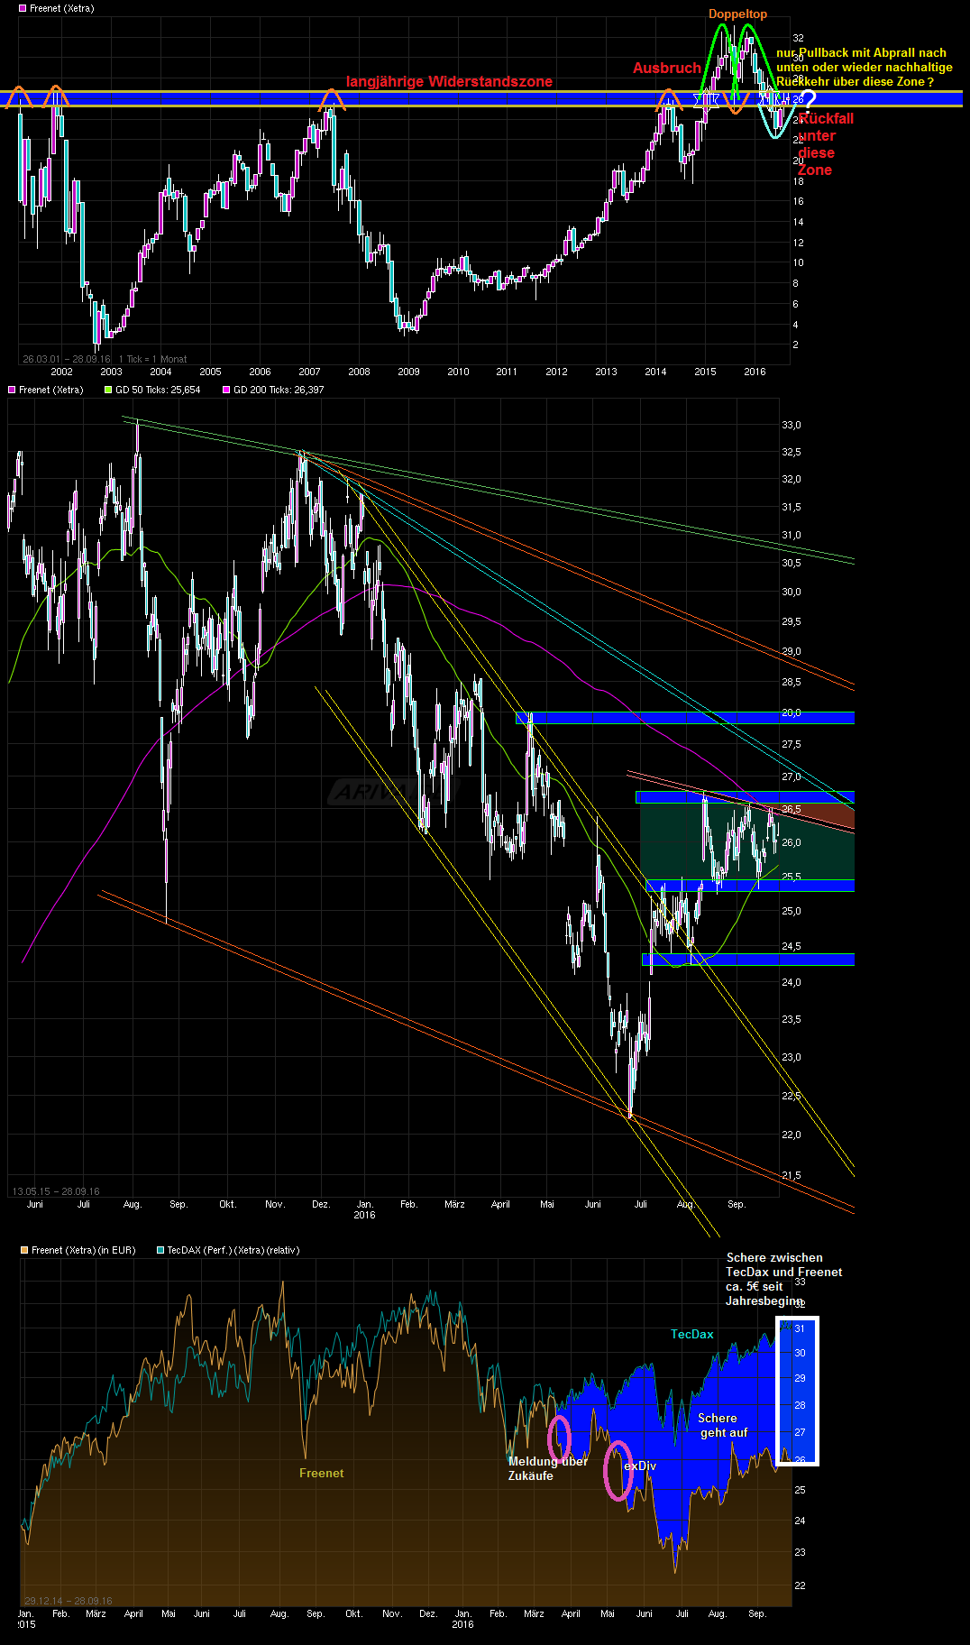Click the red 'Ausbruch' annotation

667,69
